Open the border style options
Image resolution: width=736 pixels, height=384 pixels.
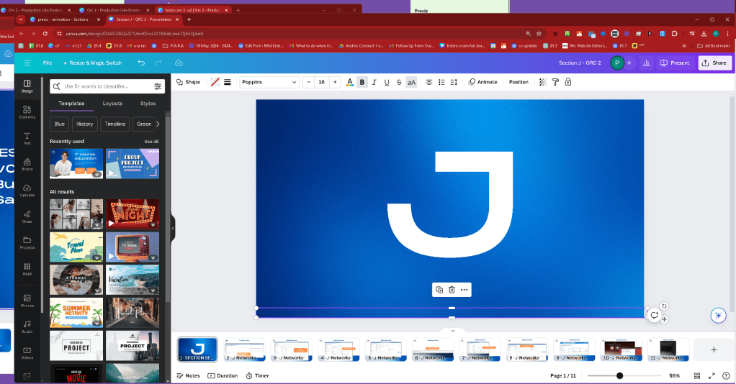tap(228, 82)
